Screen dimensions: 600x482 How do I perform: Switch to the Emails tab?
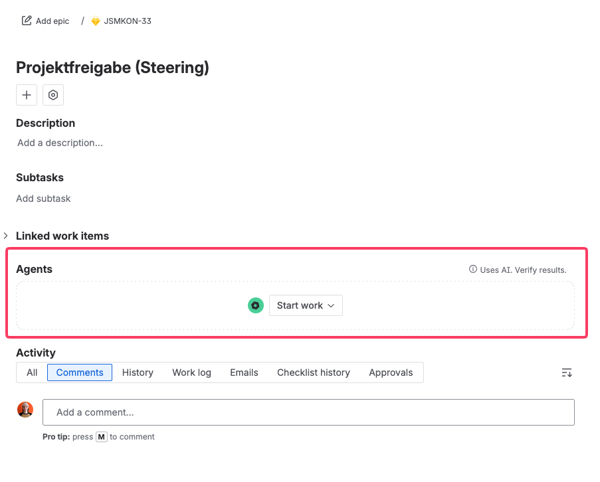[244, 372]
